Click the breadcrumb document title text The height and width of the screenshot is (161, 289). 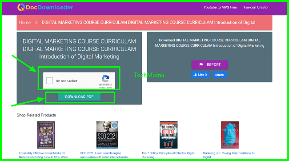(x=149, y=23)
